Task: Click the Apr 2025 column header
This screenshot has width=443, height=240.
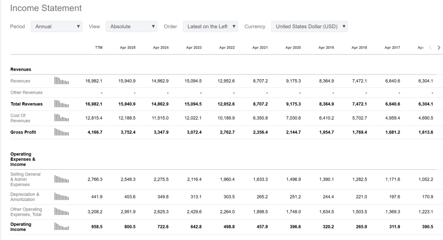Action: [x=128, y=48]
